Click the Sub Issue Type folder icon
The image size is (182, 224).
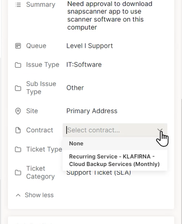click(18, 88)
